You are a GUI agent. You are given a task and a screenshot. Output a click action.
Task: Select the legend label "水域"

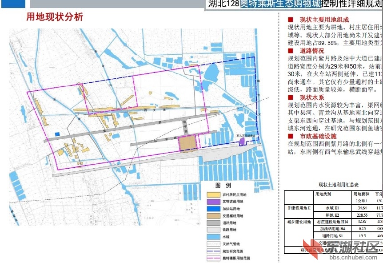click(x=226, y=237)
